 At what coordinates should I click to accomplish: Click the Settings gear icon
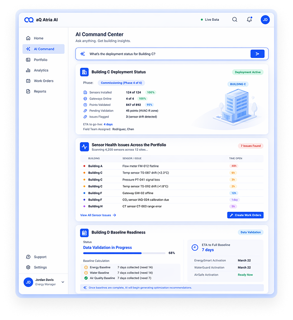[28, 267]
